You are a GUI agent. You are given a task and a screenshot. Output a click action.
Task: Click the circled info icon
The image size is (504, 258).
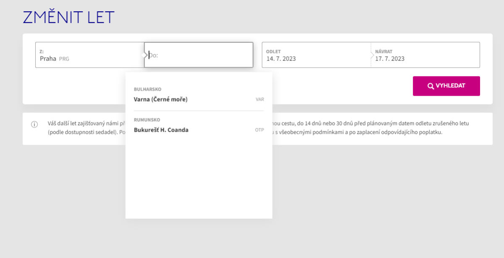[x=34, y=125]
